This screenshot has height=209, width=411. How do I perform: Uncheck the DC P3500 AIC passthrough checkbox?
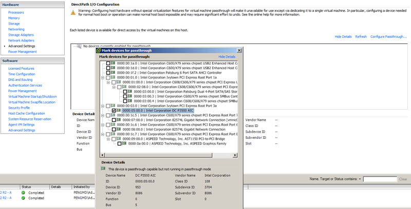click(x=114, y=111)
